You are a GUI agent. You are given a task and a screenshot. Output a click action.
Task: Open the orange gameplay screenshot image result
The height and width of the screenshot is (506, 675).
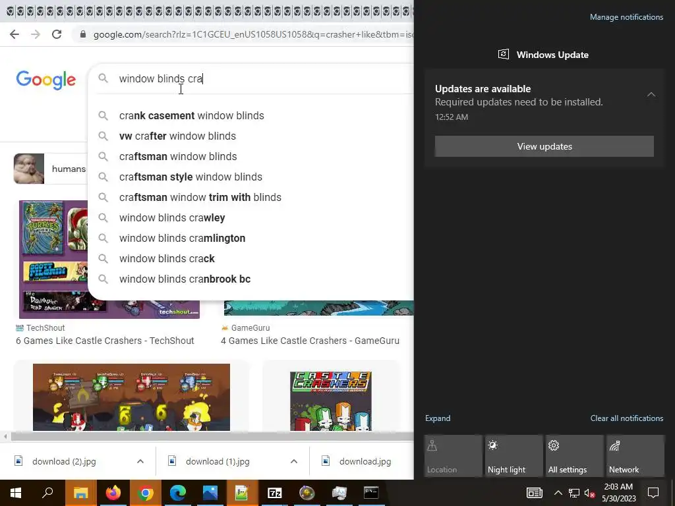pos(131,397)
